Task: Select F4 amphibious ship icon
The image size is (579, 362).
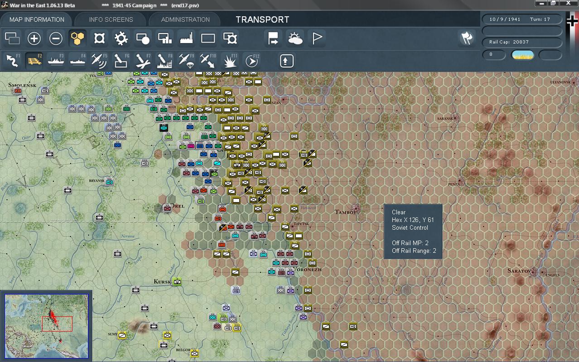Action: click(77, 60)
